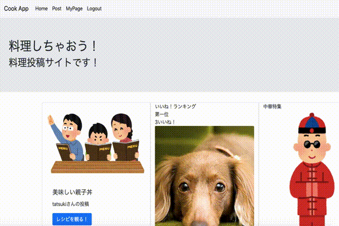Open the Post nav link

point(56,8)
